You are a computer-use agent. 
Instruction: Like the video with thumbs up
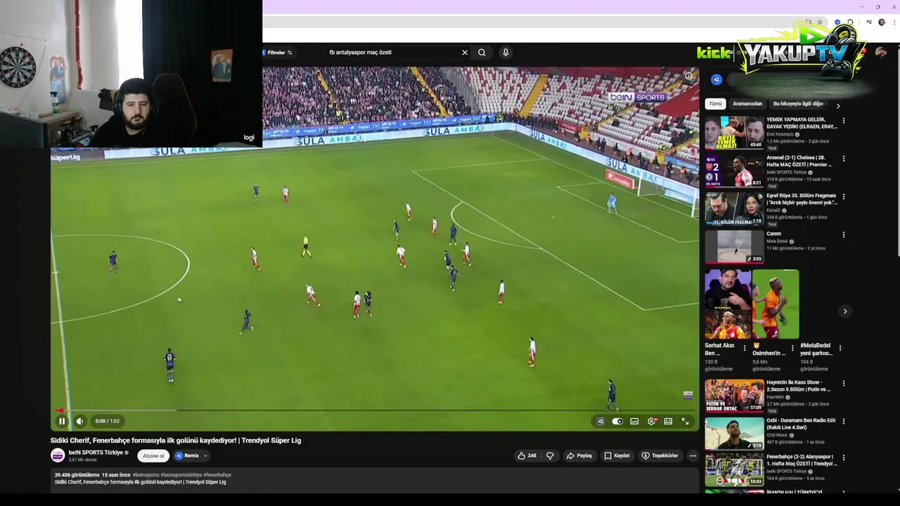(x=527, y=455)
